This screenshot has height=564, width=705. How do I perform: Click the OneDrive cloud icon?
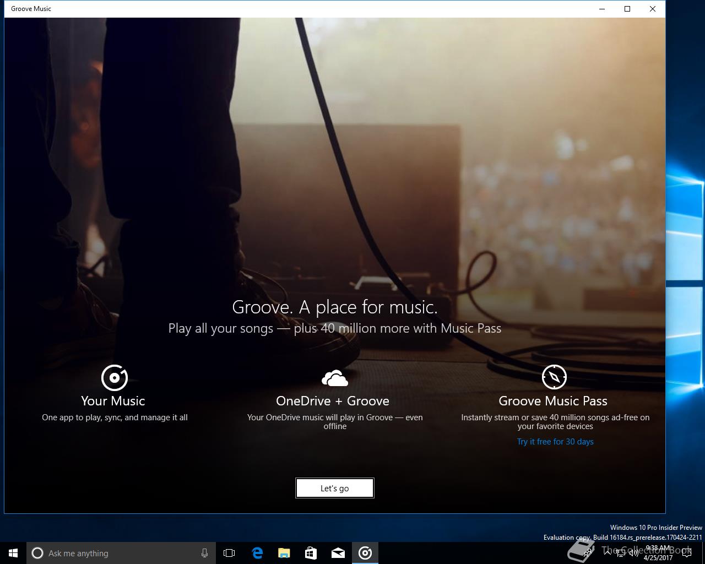(335, 379)
